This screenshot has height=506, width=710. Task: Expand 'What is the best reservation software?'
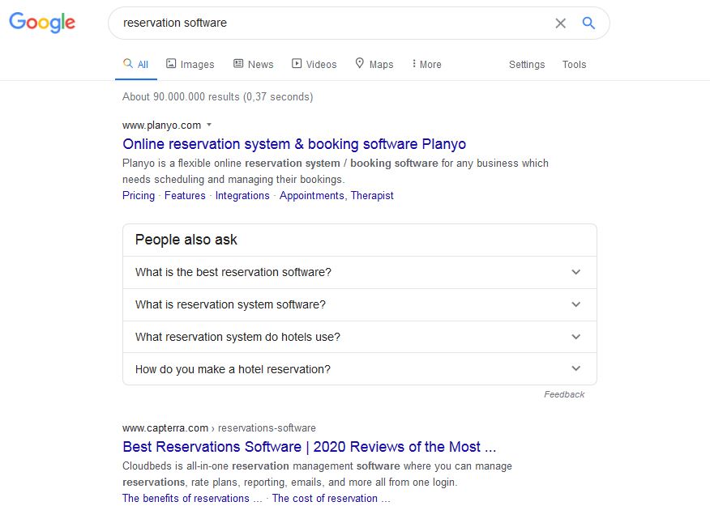360,272
